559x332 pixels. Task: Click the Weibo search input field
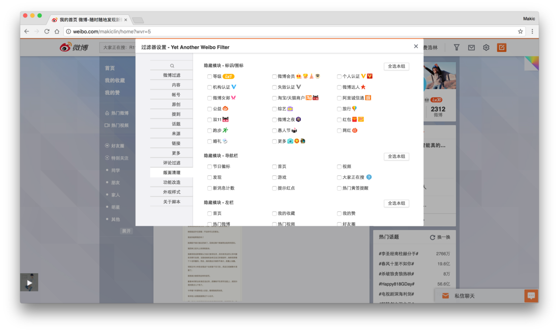[117, 47]
